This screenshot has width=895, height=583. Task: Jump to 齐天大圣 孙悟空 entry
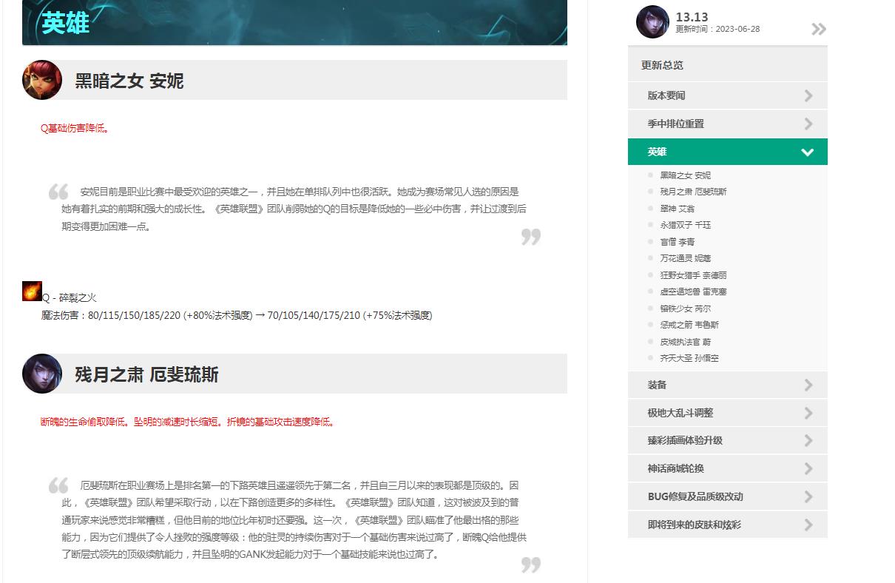tap(689, 358)
